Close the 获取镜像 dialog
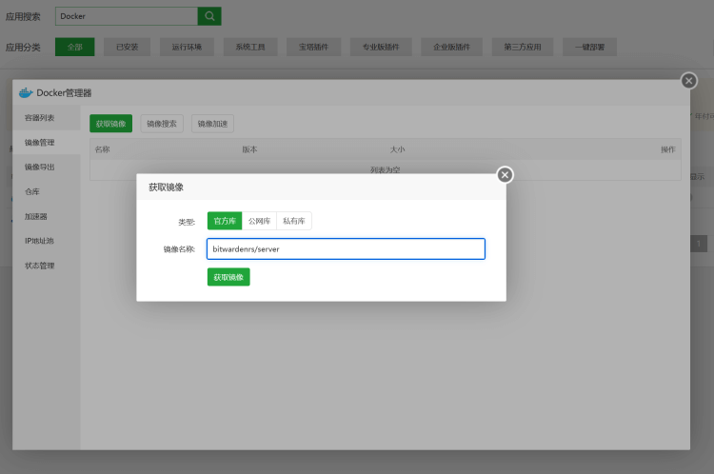 coord(505,174)
